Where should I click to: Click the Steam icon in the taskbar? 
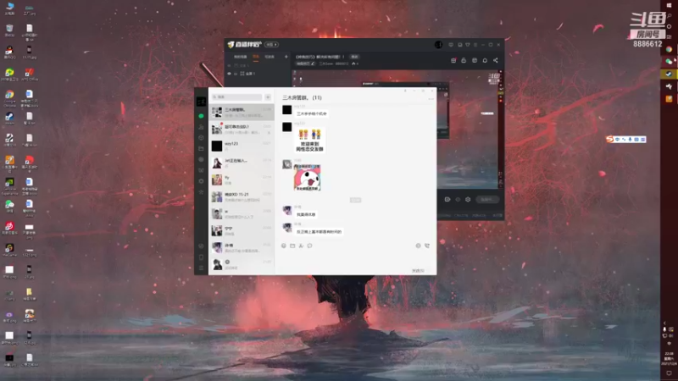[x=669, y=75]
